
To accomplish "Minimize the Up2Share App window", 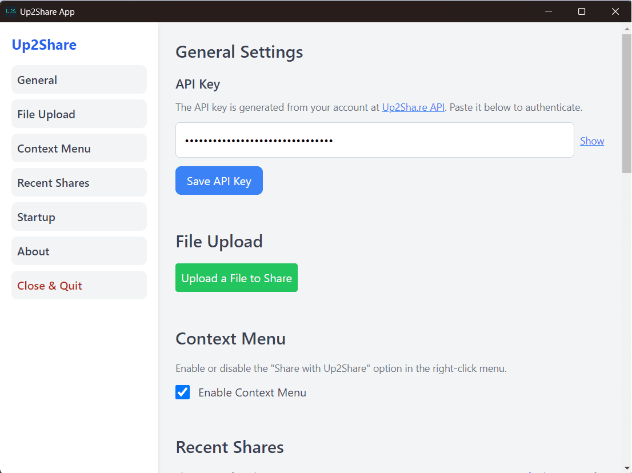I will [548, 11].
